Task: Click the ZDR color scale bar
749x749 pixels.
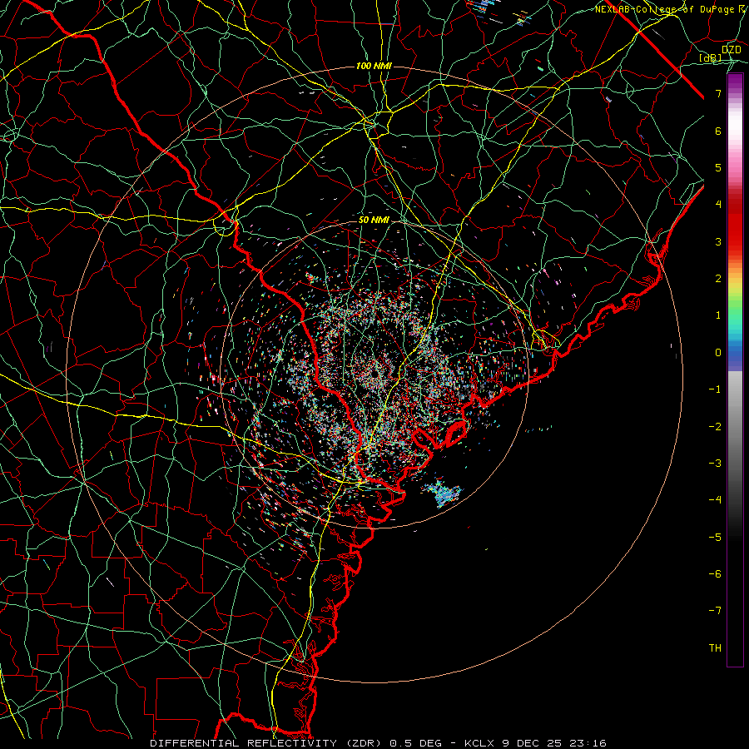Action: [735, 370]
